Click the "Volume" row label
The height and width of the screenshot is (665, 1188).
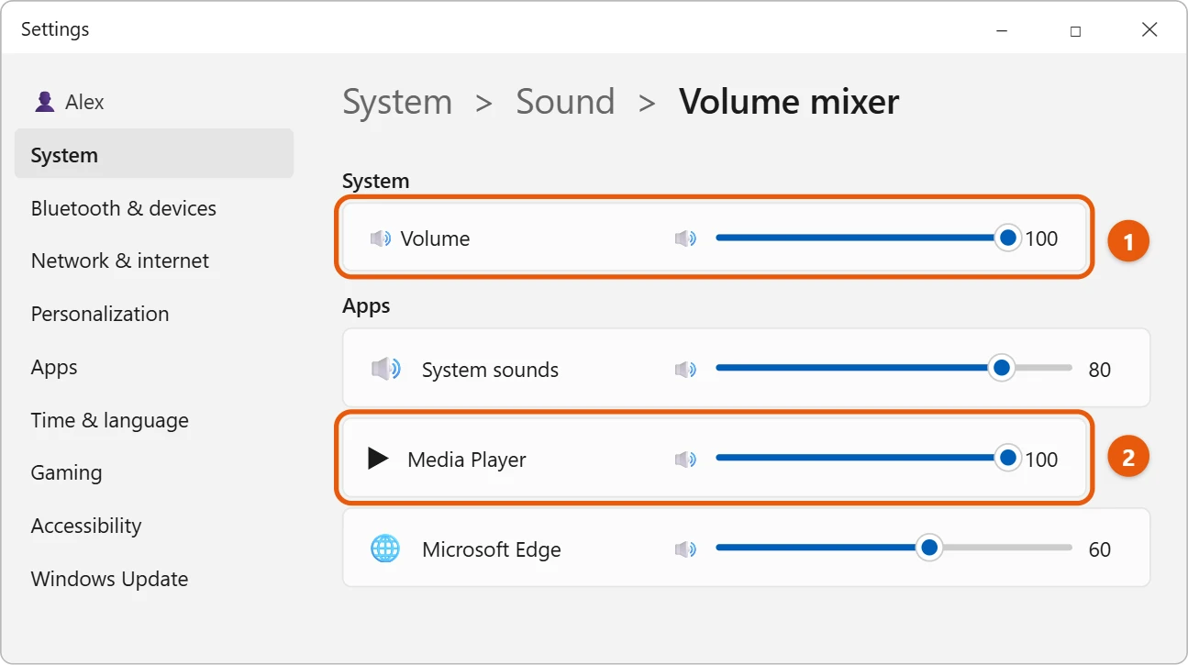(x=435, y=238)
